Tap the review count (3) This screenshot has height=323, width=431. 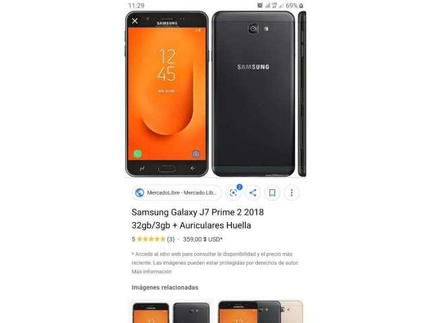[x=170, y=240]
